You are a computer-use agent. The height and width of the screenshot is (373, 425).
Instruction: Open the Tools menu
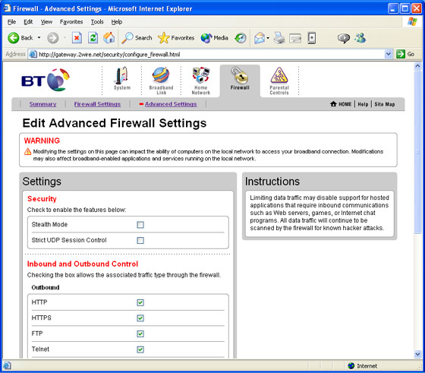tap(97, 22)
